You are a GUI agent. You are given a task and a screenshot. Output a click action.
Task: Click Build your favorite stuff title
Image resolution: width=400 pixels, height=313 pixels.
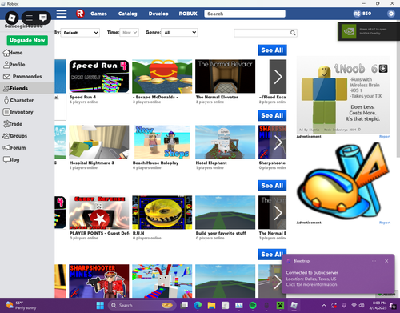coord(221,233)
